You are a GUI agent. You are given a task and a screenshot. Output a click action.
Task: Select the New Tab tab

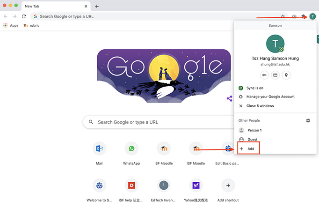click(x=56, y=6)
